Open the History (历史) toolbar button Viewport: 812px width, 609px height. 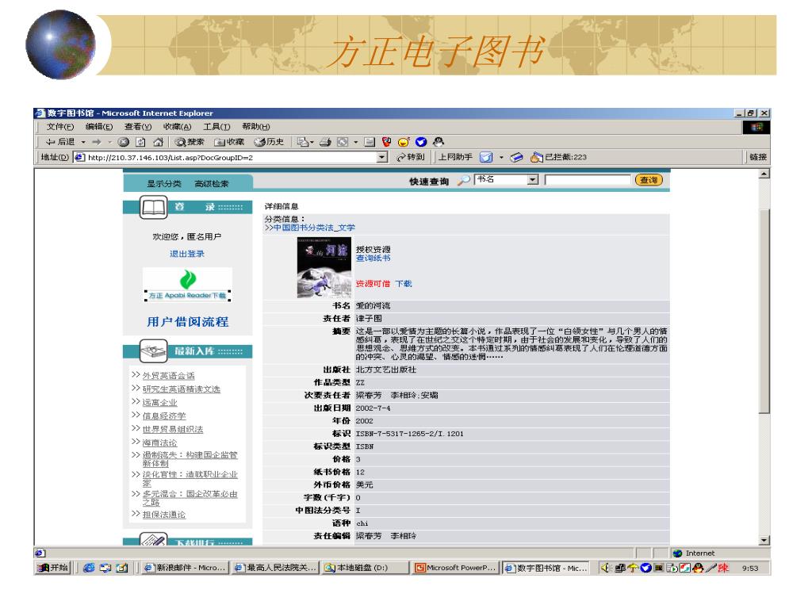click(x=269, y=142)
